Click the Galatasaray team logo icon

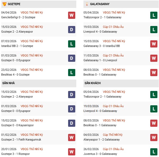tap(87, 4)
